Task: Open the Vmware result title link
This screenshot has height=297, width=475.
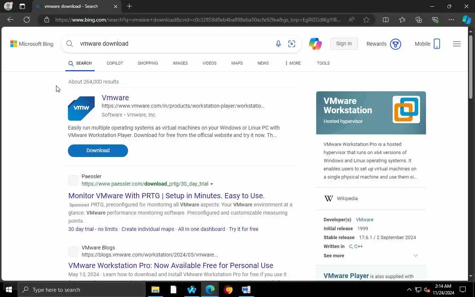Action: click(x=115, y=98)
